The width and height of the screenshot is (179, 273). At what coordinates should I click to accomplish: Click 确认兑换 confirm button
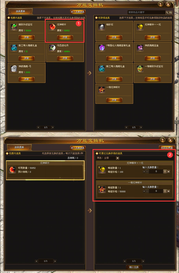[134, 267]
